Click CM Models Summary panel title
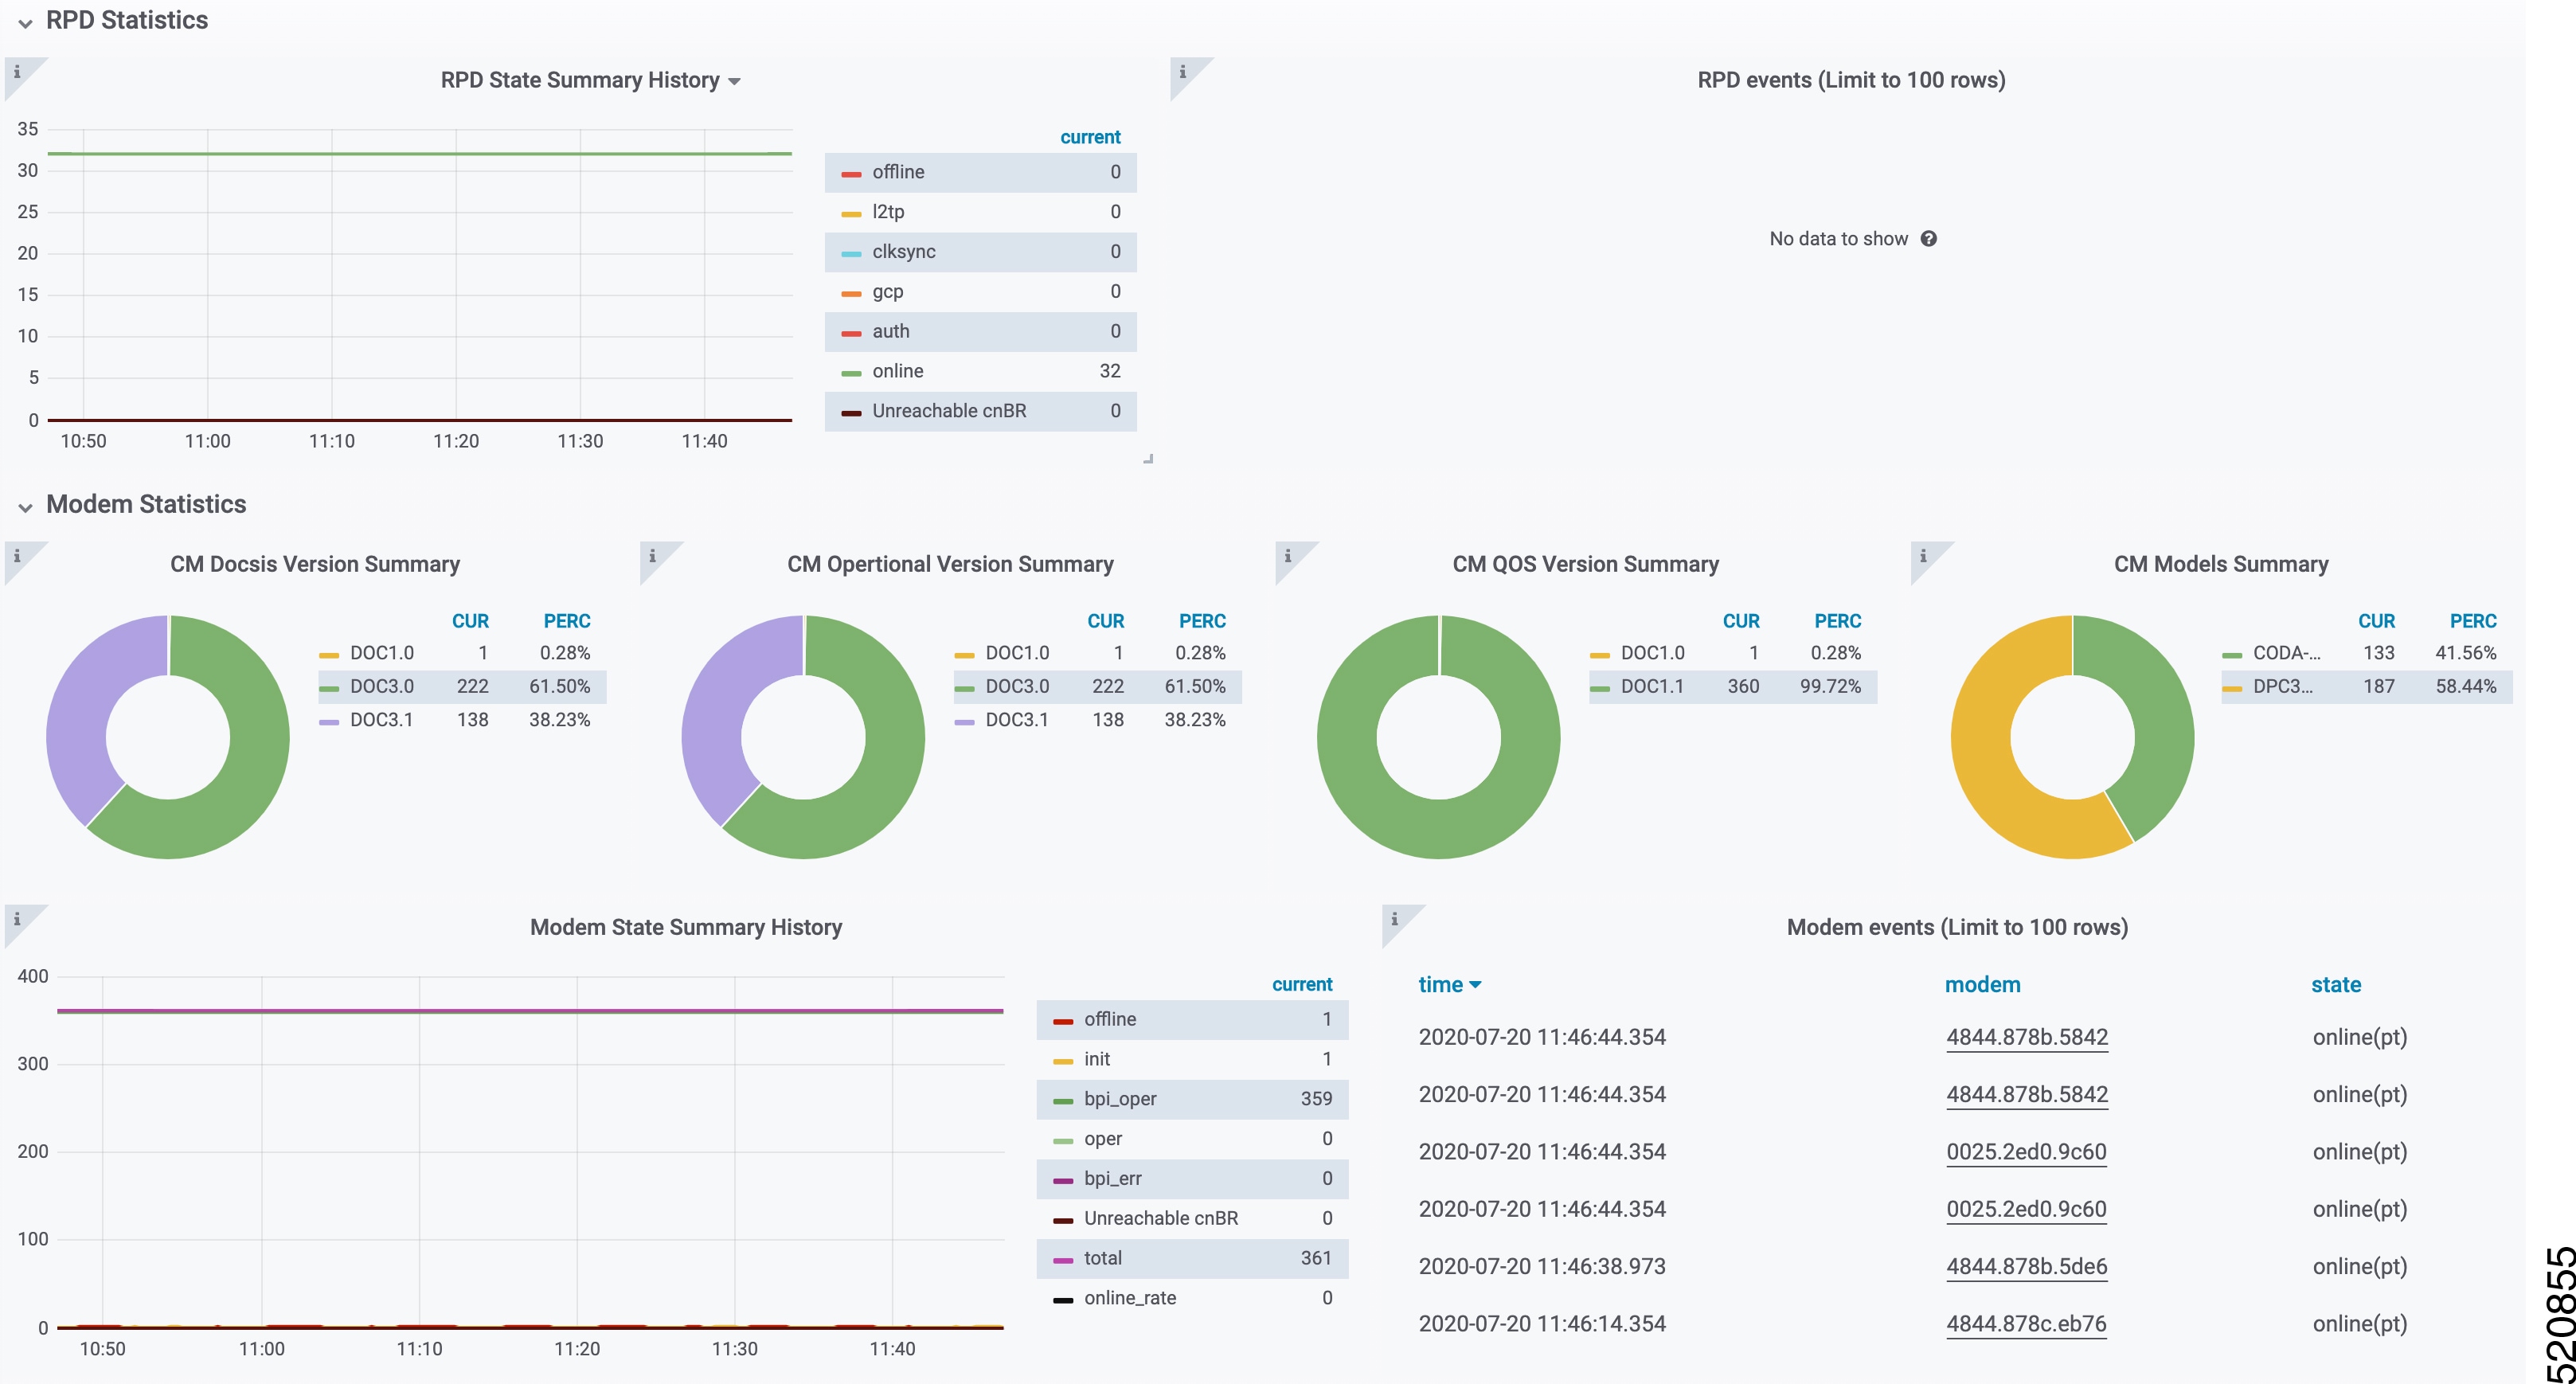2576x1384 pixels. coord(2221,564)
